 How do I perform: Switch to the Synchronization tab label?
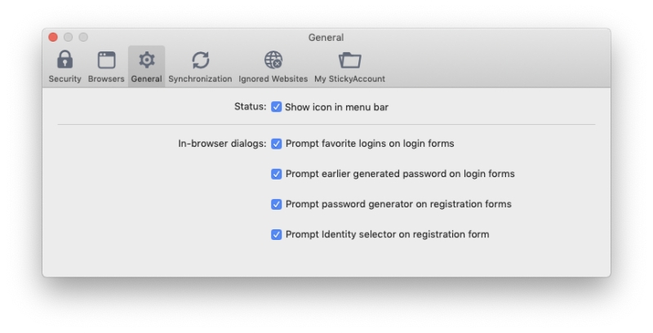tap(200, 78)
